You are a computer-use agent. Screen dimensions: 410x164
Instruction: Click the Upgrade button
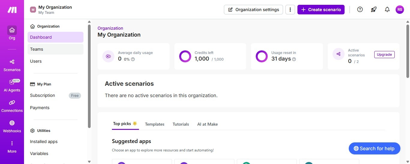point(384,55)
